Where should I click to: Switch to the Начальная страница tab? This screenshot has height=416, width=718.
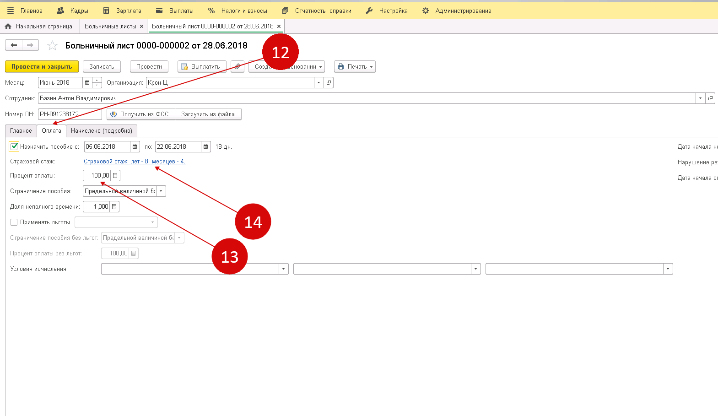pos(39,27)
